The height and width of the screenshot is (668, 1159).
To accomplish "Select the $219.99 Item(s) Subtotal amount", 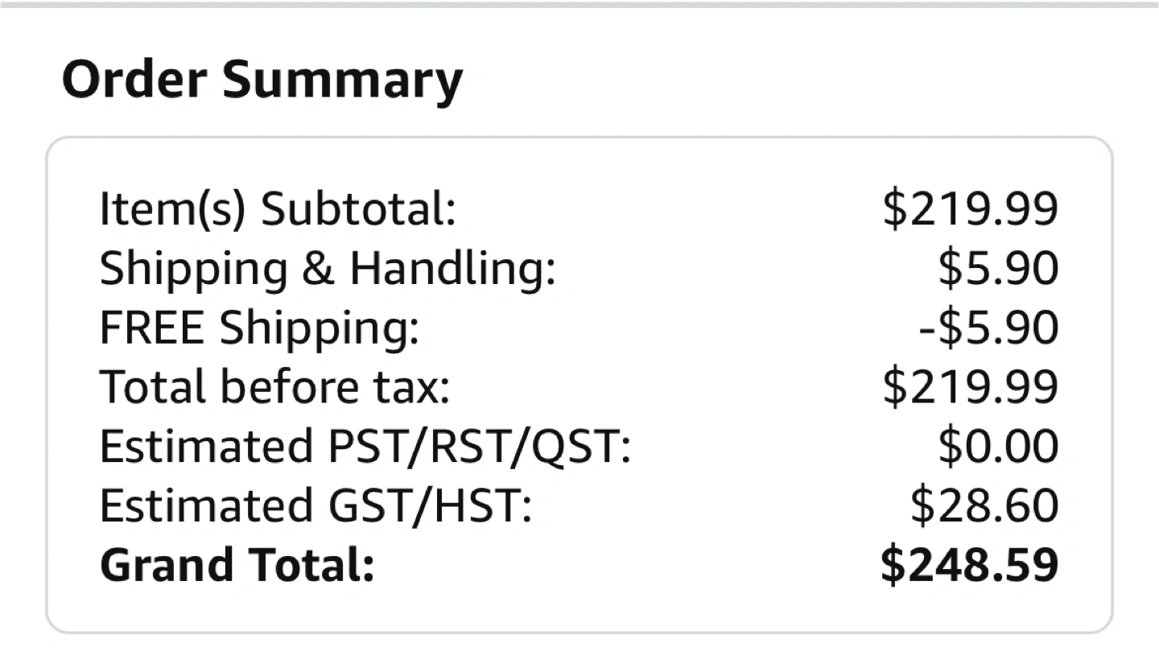I will point(970,209).
